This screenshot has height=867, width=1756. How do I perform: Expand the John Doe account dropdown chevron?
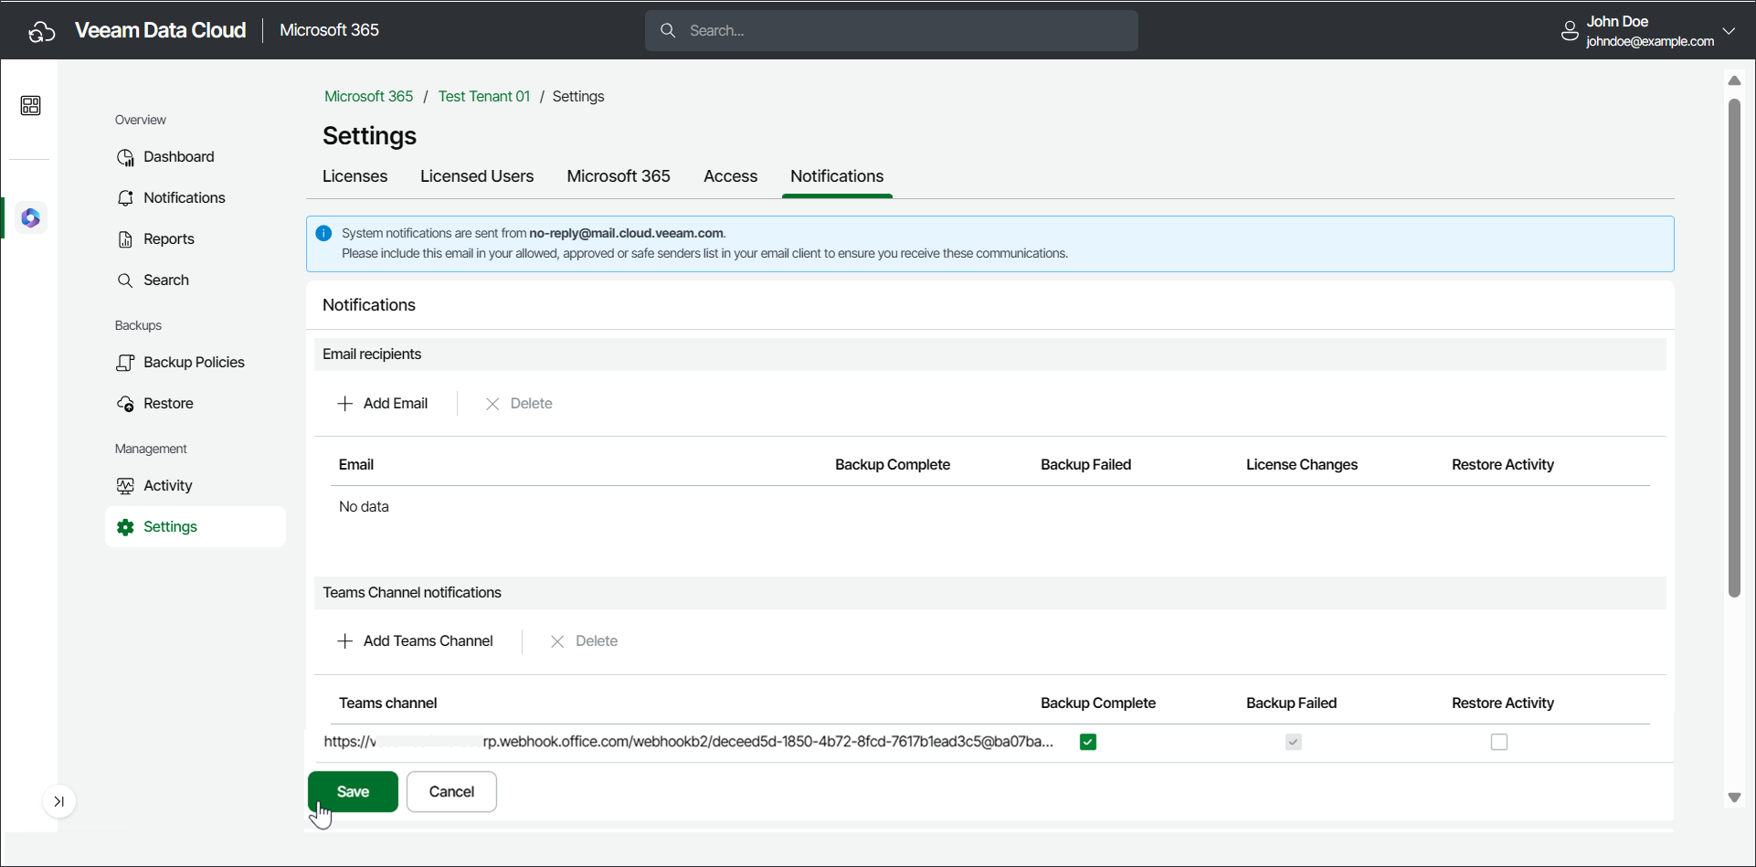[1729, 31]
